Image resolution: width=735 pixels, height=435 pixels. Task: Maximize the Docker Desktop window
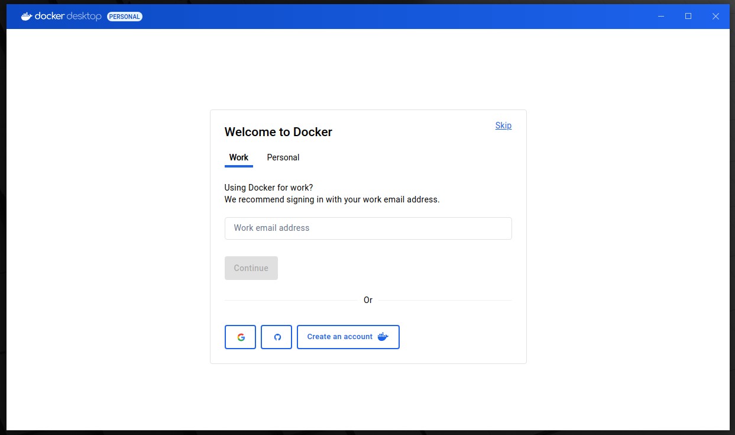coord(688,17)
